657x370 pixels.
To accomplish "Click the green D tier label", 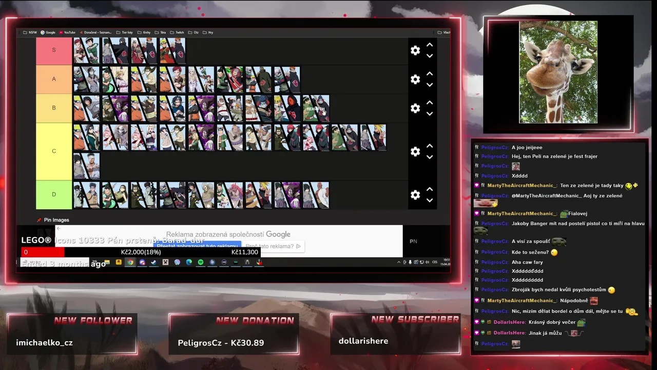I will (x=54, y=194).
